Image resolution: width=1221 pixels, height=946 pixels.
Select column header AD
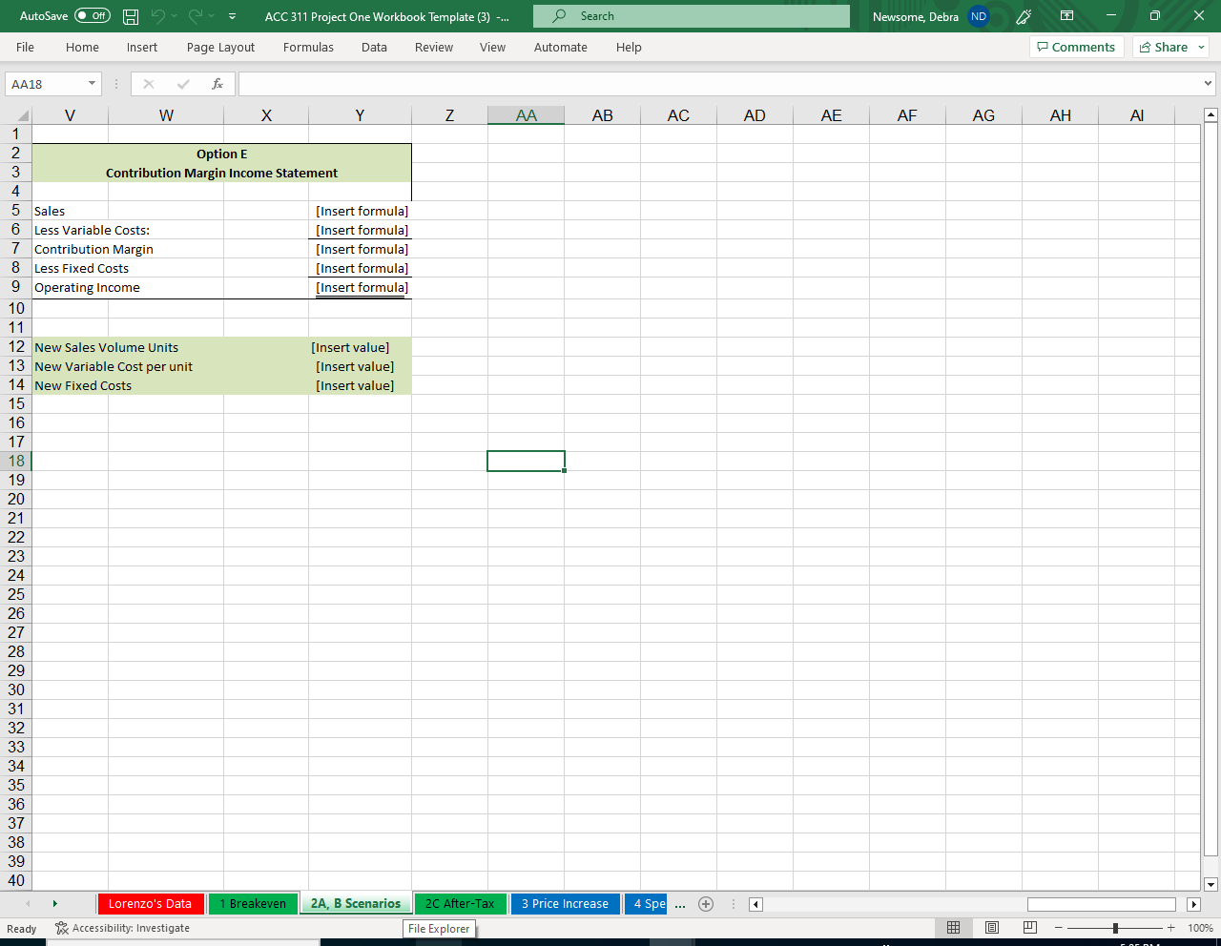click(755, 115)
